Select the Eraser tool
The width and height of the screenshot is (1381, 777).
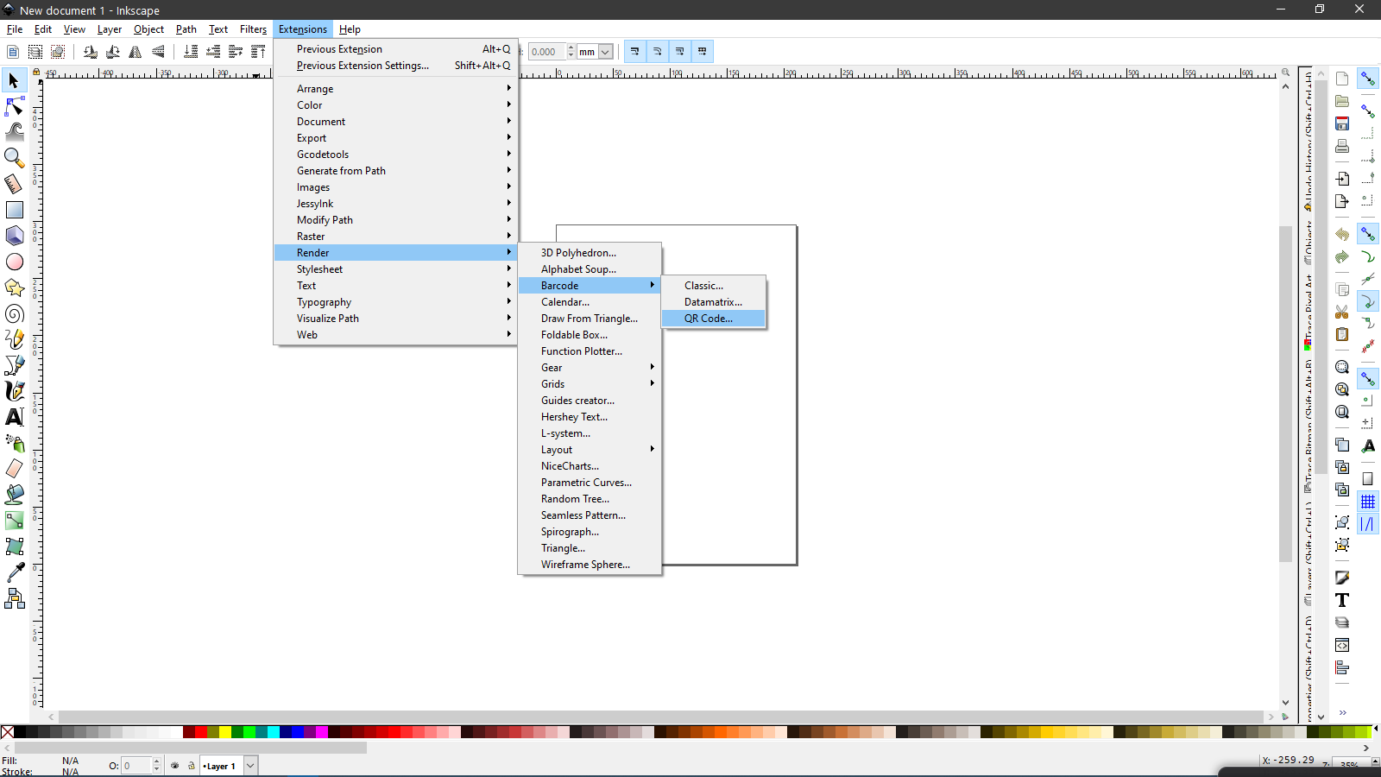click(14, 469)
